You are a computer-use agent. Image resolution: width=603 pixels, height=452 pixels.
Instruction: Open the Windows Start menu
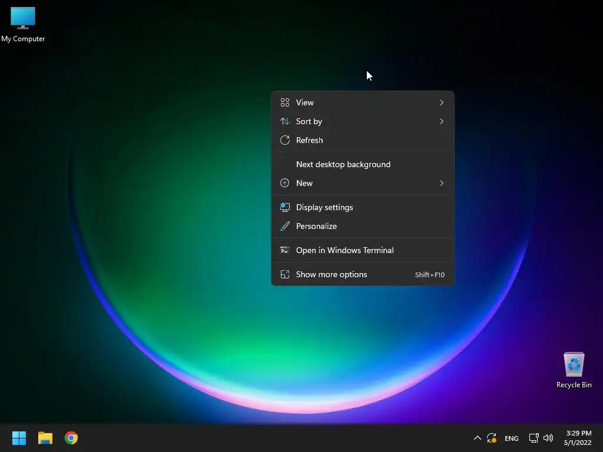[x=19, y=438]
